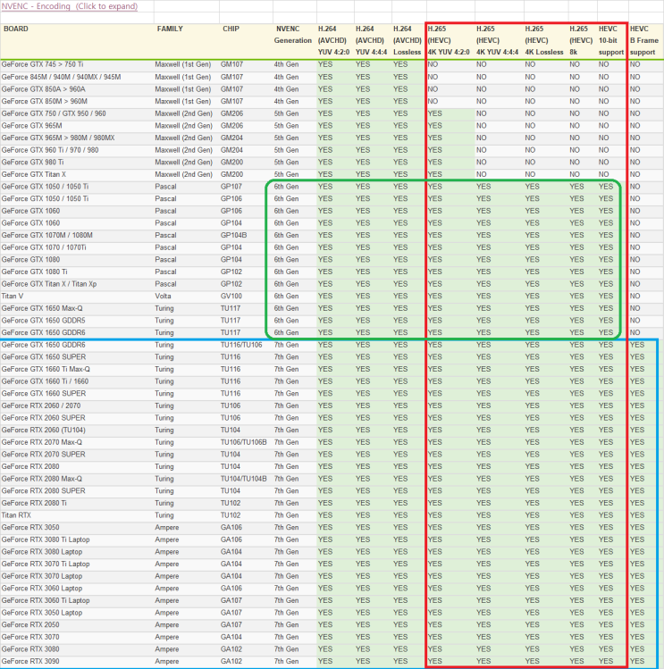Click family cell of GeForce GTX Titan X row
Viewport: 664px width, 669px height.
183,174
